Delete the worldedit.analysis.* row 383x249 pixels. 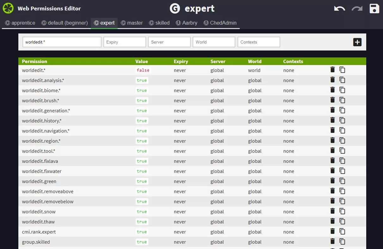(332, 80)
